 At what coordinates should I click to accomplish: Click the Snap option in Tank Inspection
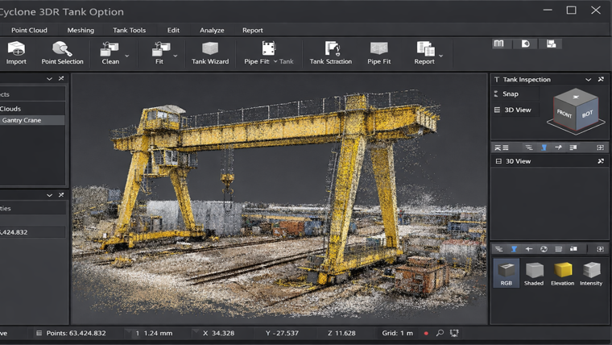coord(511,94)
